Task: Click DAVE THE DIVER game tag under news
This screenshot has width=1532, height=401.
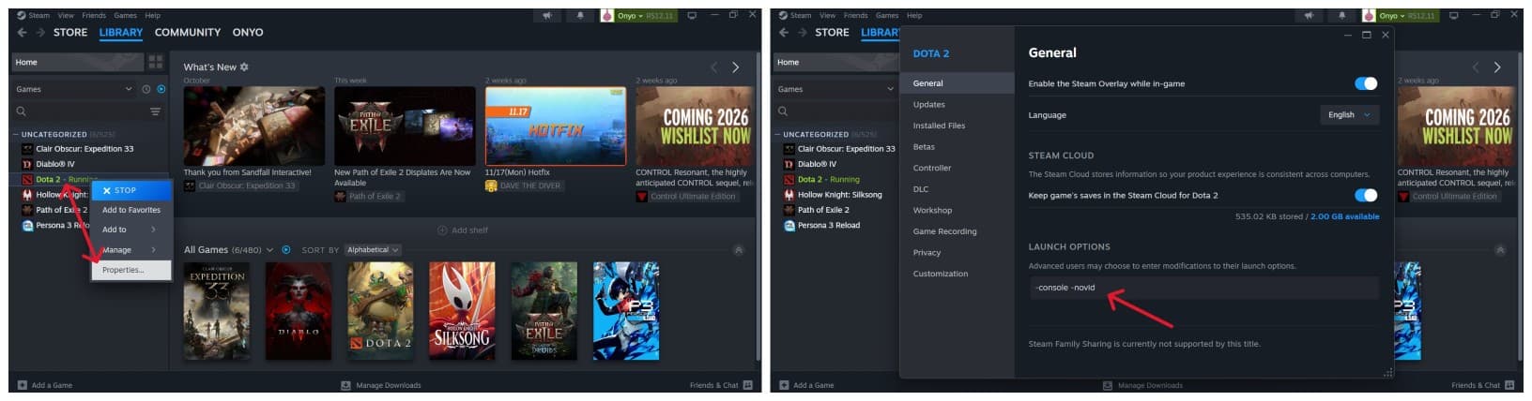Action: point(524,186)
